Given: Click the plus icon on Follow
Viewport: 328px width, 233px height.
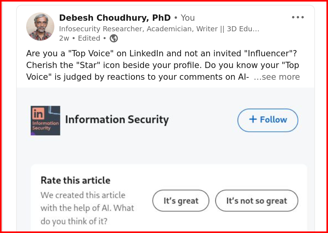Looking at the screenshot, I should 253,119.
